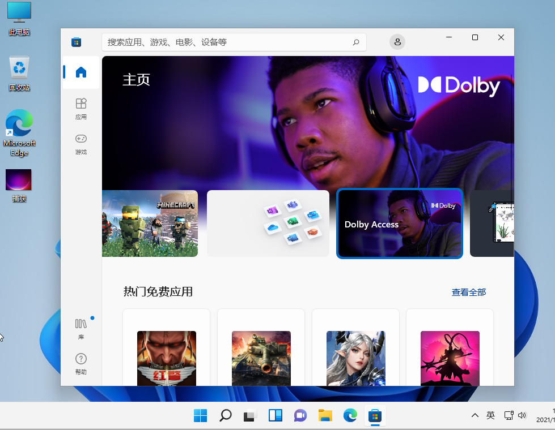Expand hidden system tray icons chevron
Screen dimensions: 555x430
[475, 416]
